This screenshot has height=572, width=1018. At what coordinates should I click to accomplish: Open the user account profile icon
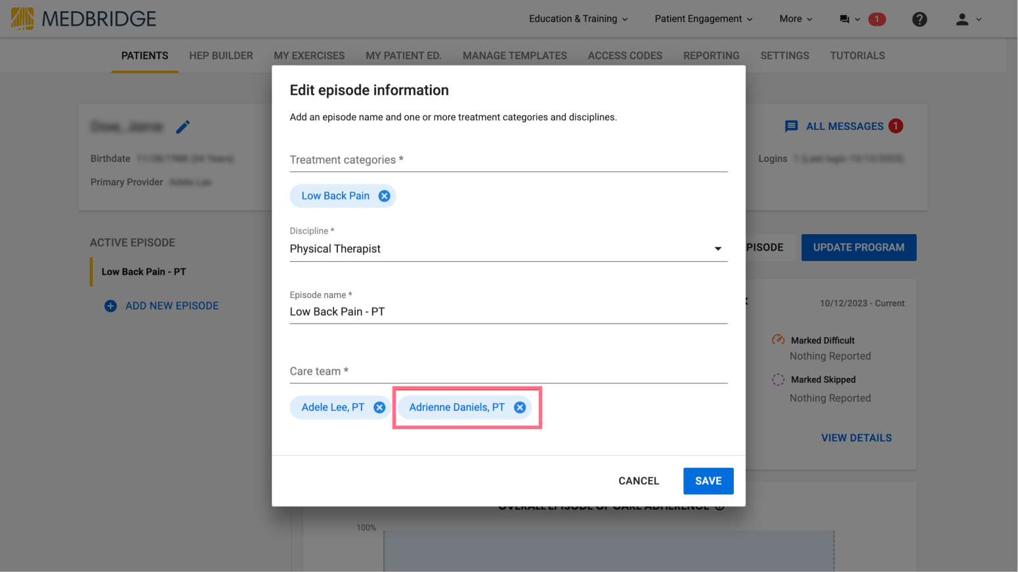962,19
